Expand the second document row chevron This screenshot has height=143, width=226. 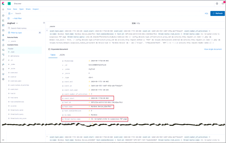(47, 137)
